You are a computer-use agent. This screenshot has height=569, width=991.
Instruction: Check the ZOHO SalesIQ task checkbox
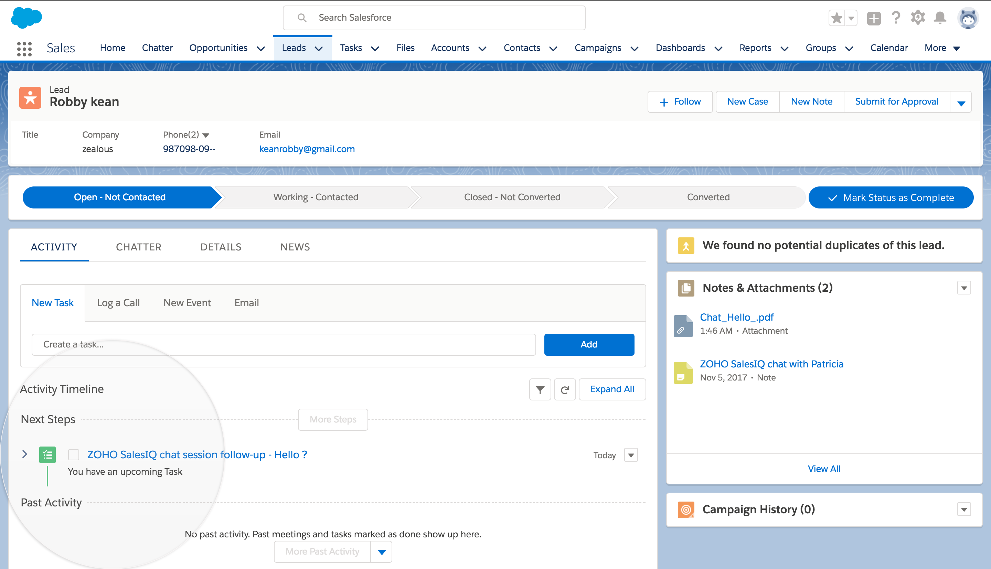point(74,454)
